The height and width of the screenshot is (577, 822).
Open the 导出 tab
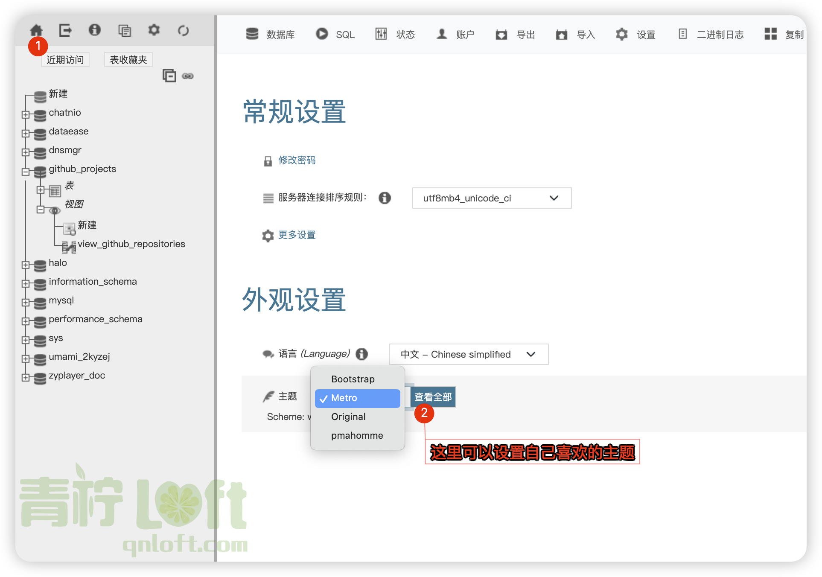tap(515, 34)
